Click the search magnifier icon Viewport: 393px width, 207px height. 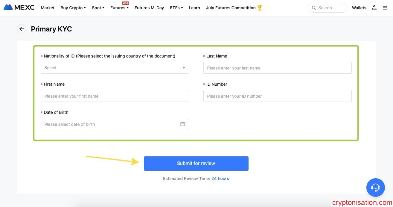point(314,8)
